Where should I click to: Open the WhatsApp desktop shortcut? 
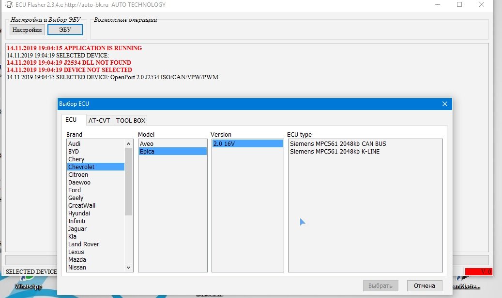[28, 283]
